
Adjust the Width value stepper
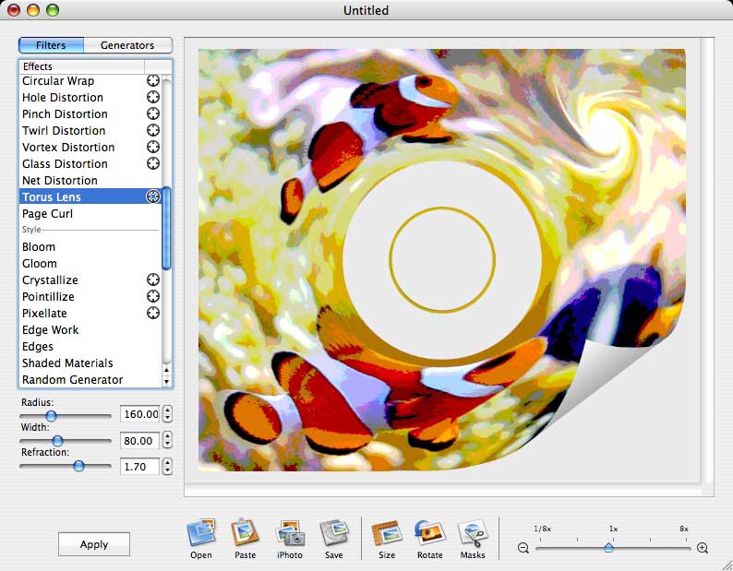pos(167,441)
